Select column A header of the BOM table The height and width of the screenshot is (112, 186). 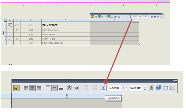[x=10, y=20]
